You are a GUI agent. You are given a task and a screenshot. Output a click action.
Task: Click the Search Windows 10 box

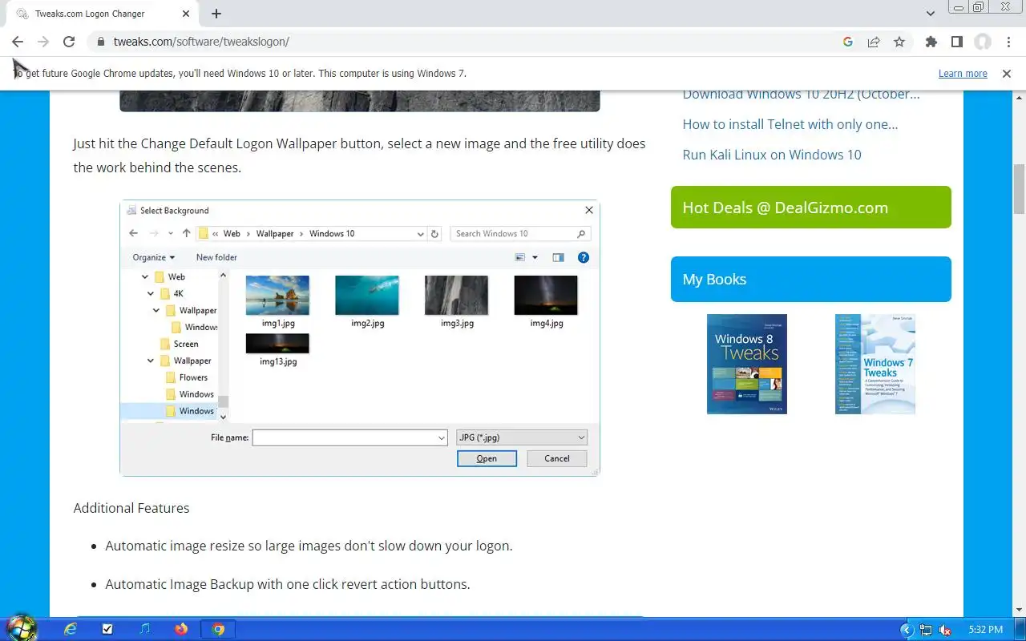pyautogui.click(x=520, y=234)
